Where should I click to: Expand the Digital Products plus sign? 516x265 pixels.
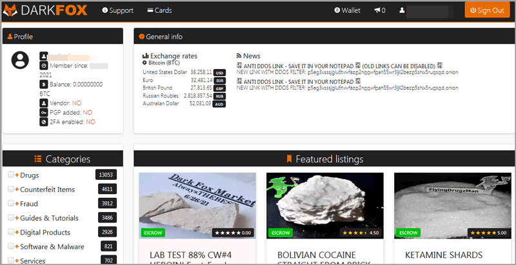pos(17,232)
